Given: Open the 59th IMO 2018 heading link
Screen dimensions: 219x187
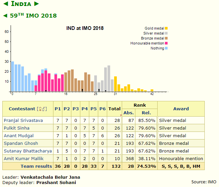Looking at the screenshot, I should (33, 16).
